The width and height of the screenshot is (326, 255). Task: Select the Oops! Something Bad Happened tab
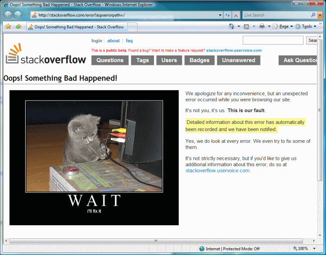[77, 27]
